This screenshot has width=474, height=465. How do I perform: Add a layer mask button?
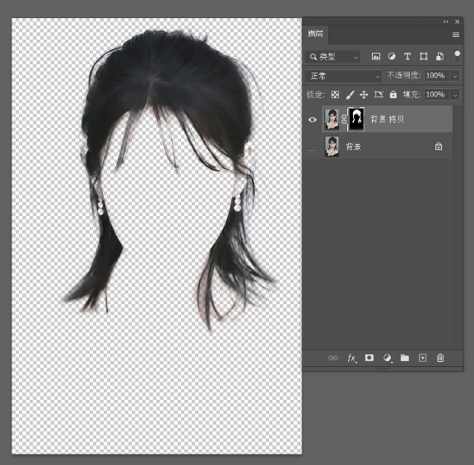(369, 358)
